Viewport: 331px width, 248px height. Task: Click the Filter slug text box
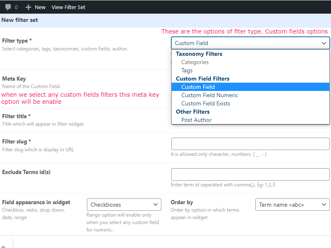(x=250, y=144)
